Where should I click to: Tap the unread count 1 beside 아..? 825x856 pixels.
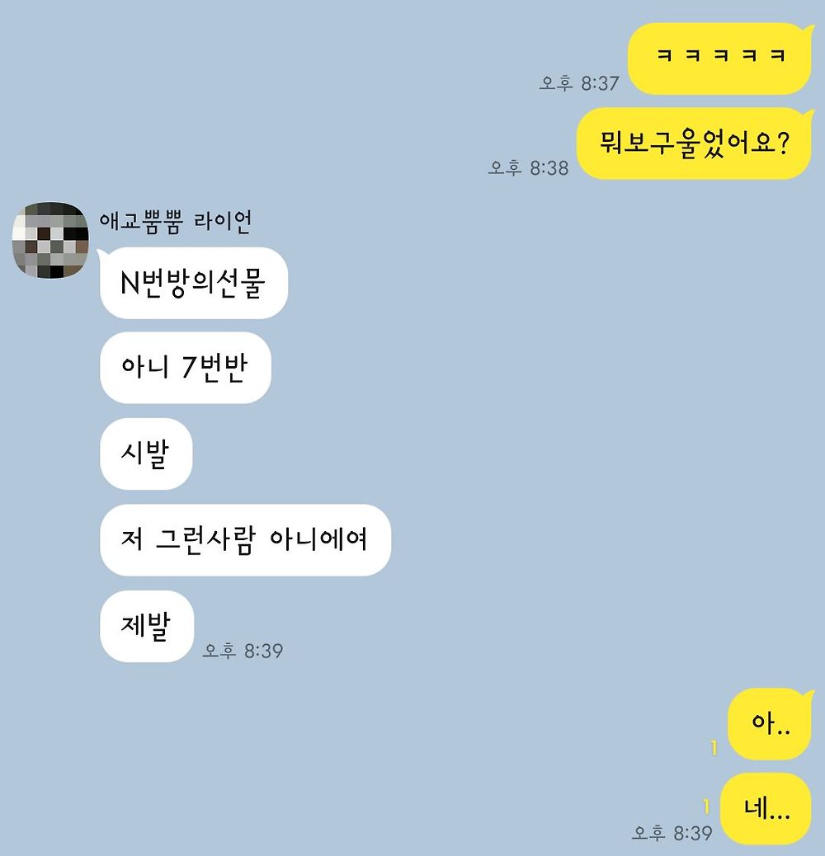[714, 747]
